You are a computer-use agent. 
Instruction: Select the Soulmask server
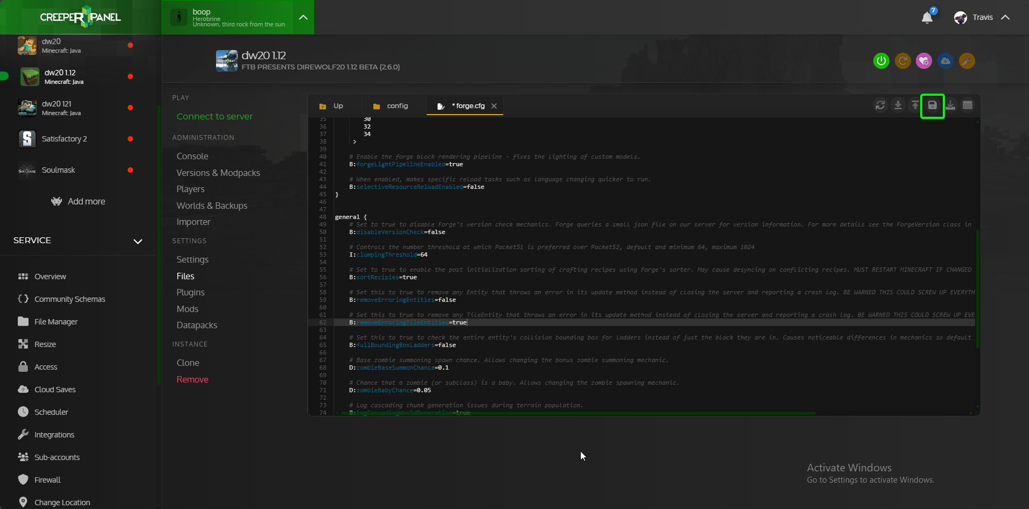tap(78, 171)
